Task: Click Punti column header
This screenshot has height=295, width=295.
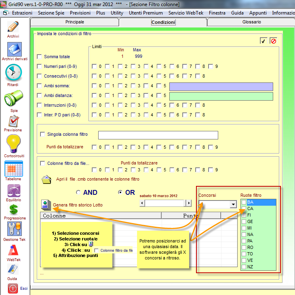Action: pos(191,216)
